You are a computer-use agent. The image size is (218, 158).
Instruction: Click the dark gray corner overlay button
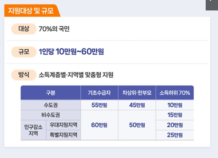(212, 5)
